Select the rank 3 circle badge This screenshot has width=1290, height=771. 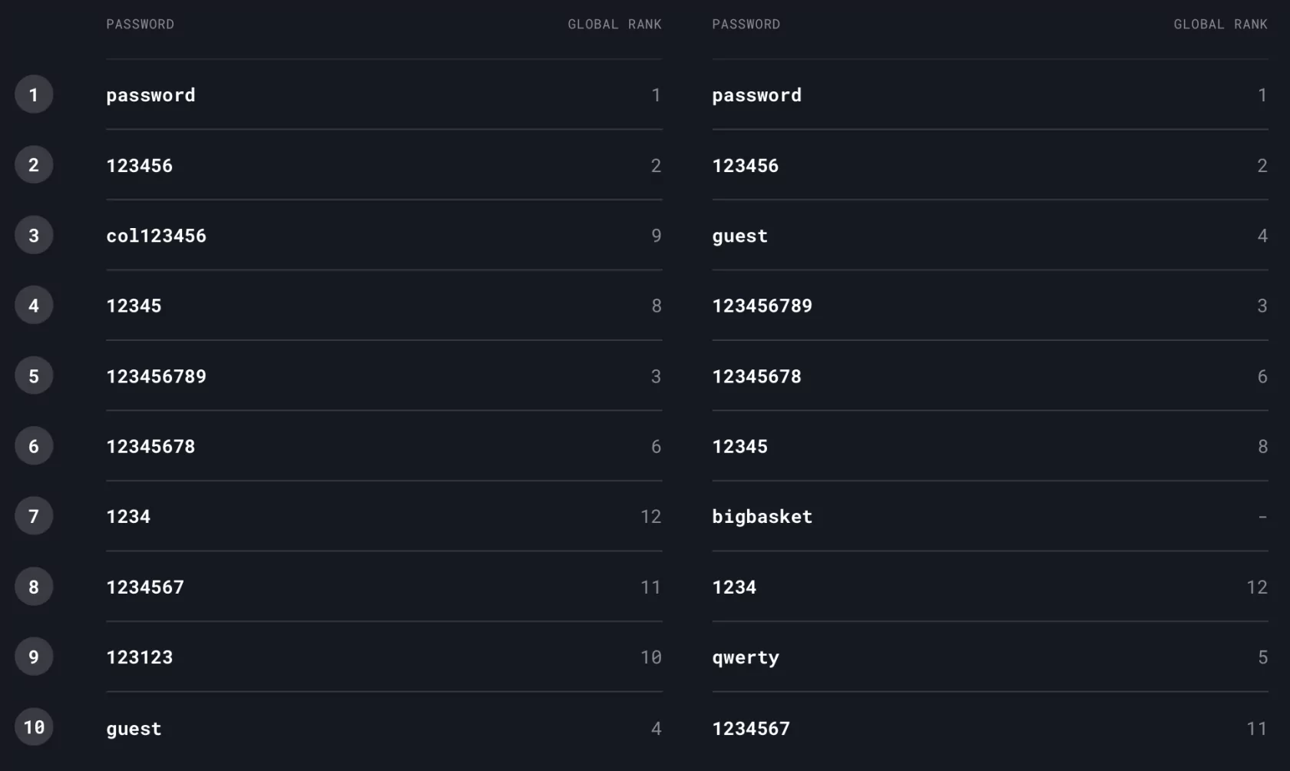(x=34, y=235)
